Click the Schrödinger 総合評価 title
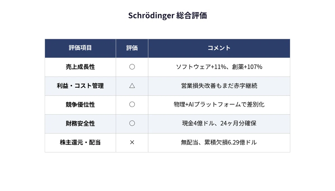The height and width of the screenshot is (191, 335). coord(167,16)
